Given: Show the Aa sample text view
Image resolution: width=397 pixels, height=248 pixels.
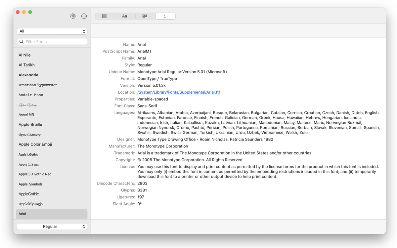Looking at the screenshot, I should coord(124,16).
